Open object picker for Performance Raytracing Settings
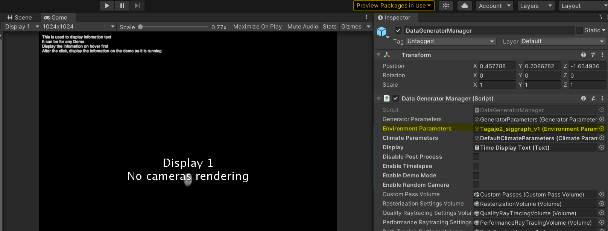Viewport: 608px width, 231px height. pyautogui.click(x=602, y=222)
